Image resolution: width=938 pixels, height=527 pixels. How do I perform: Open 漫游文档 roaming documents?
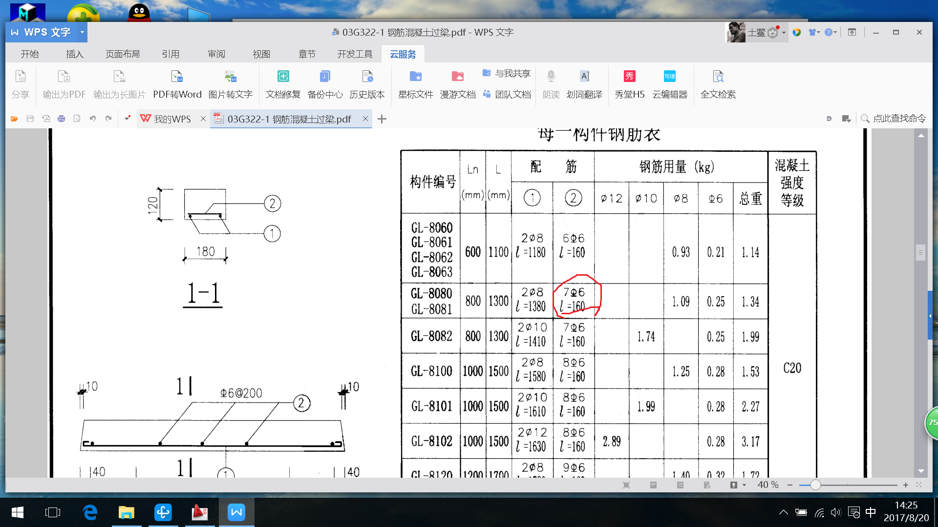tap(458, 84)
